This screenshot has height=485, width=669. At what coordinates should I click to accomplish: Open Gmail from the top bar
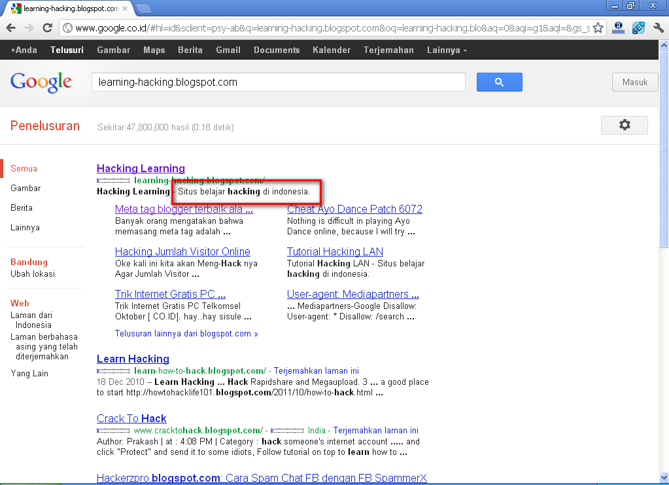pyautogui.click(x=228, y=50)
